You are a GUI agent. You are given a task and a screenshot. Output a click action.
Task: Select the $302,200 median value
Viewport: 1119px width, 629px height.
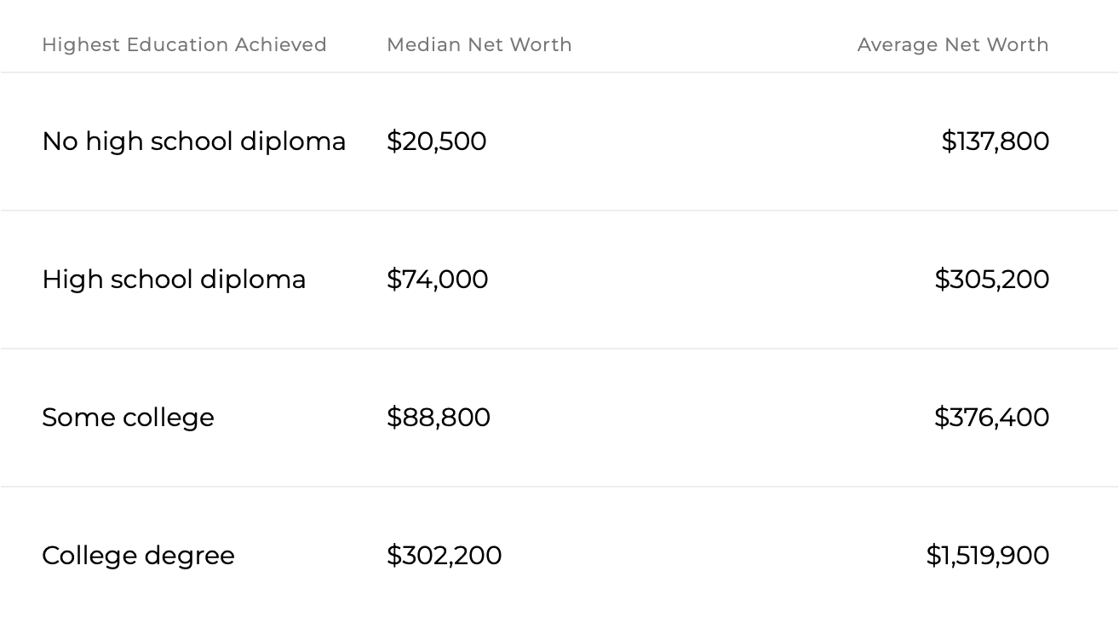444,556
